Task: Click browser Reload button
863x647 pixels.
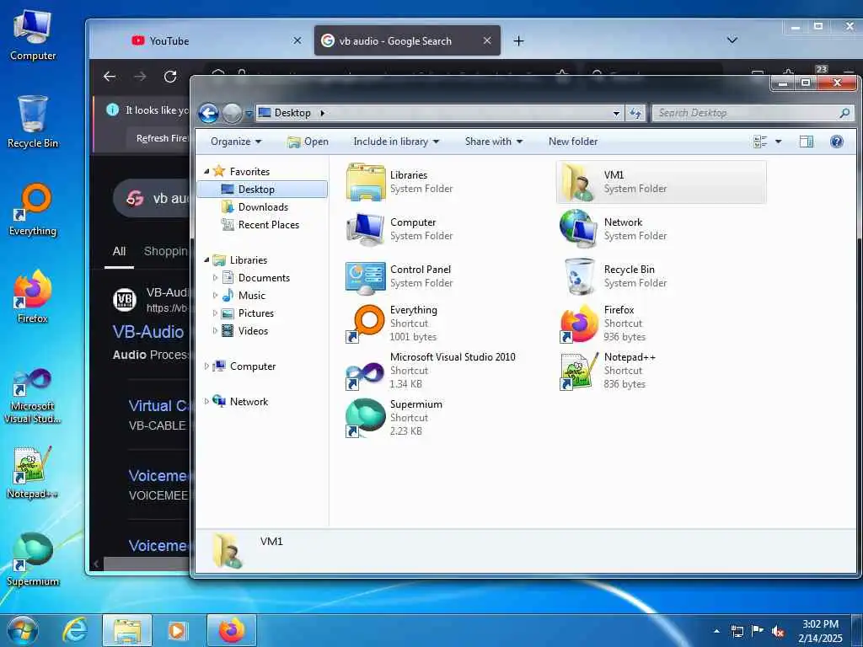Action: point(170,77)
